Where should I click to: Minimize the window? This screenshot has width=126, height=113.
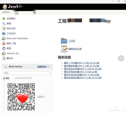click(113, 1)
